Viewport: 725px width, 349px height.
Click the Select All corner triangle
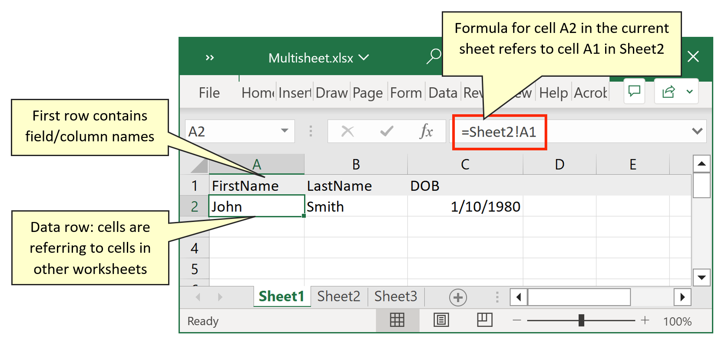coord(199,166)
